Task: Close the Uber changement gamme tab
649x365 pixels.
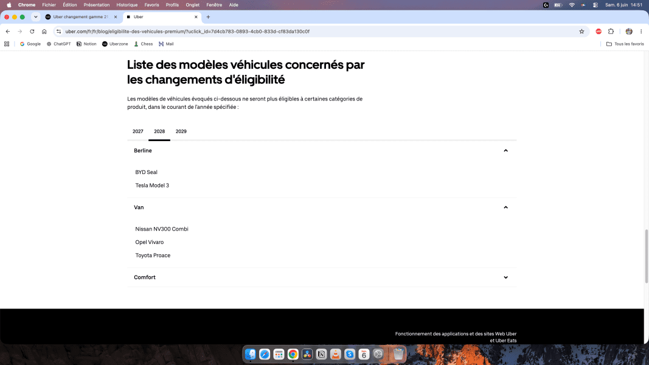Action: pos(116,17)
